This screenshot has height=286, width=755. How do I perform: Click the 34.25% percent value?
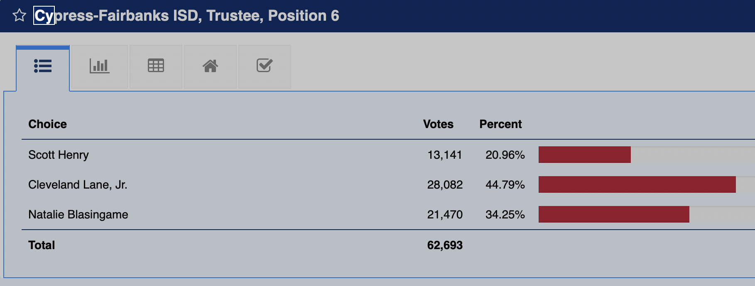pos(505,215)
